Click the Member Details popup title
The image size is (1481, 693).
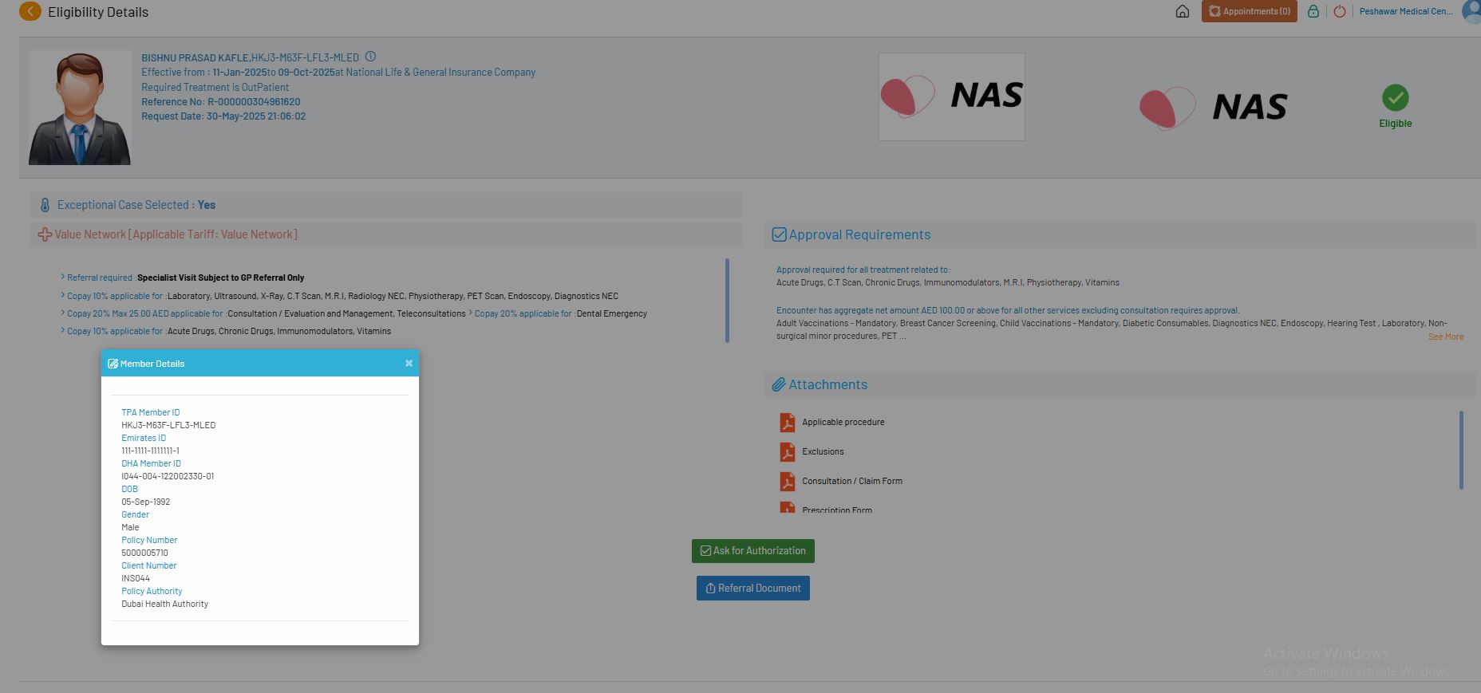(152, 364)
